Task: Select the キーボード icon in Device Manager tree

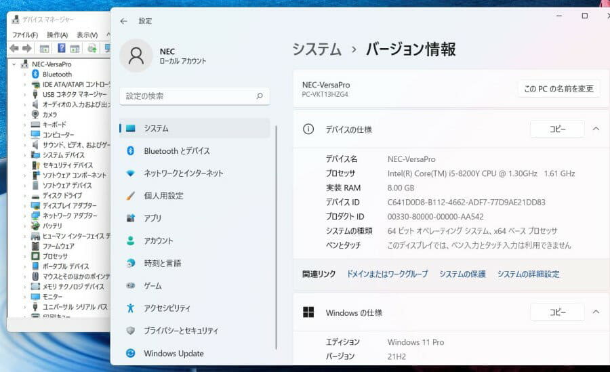Action: coord(35,125)
